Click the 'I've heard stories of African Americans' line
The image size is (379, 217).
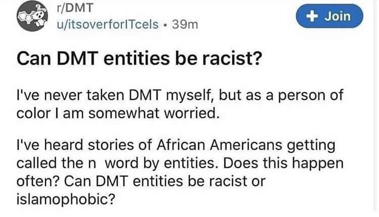176,146
